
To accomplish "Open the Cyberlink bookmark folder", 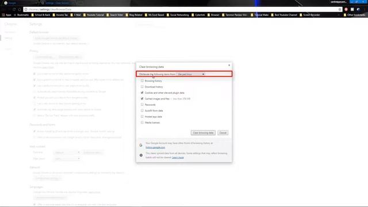I will (x=198, y=15).
